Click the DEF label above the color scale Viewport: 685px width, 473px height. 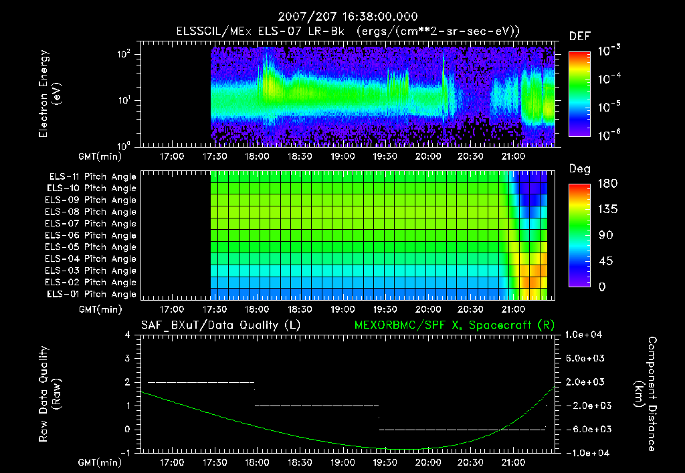580,37
